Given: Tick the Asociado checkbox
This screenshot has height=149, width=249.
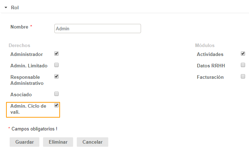Looking at the screenshot, I should tap(56, 94).
